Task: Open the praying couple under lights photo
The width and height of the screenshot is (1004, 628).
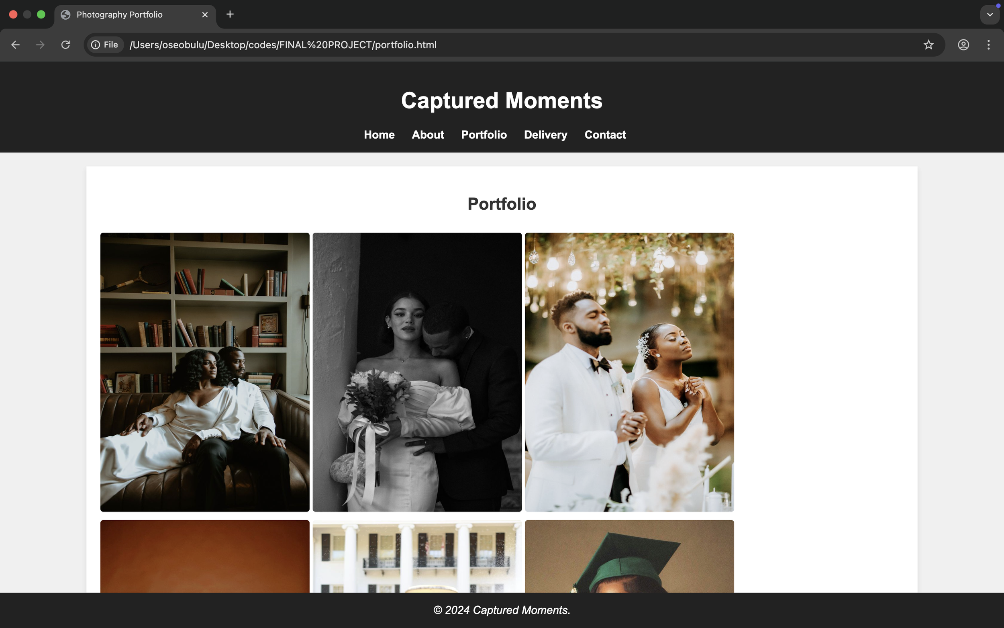Action: coord(629,372)
